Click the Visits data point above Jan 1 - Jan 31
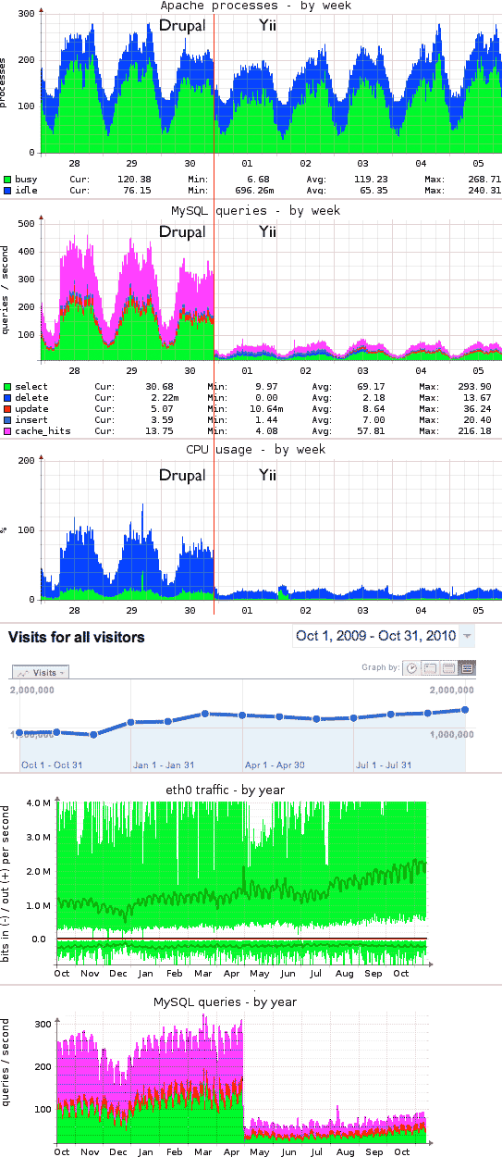This screenshot has height=1157, width=502. pyautogui.click(x=131, y=722)
